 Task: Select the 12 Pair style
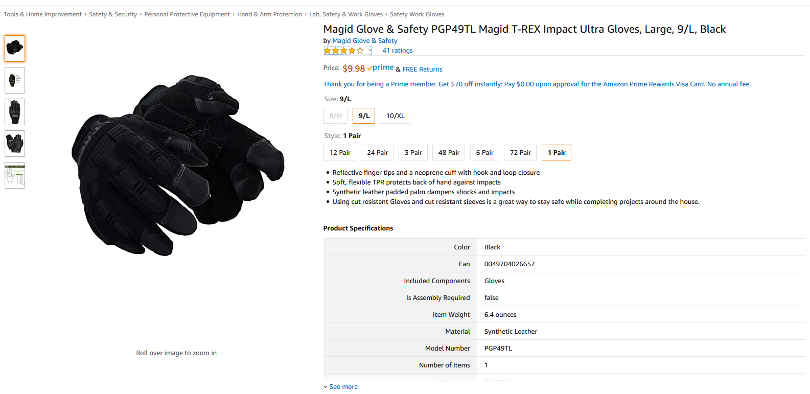tap(340, 153)
